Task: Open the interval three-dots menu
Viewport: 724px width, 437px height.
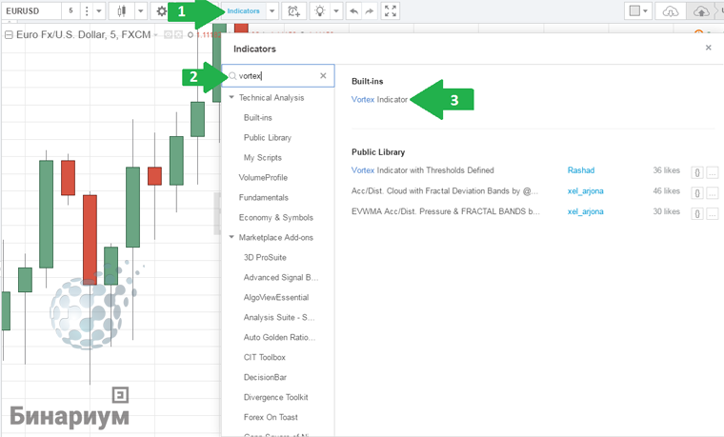Action: (87, 11)
